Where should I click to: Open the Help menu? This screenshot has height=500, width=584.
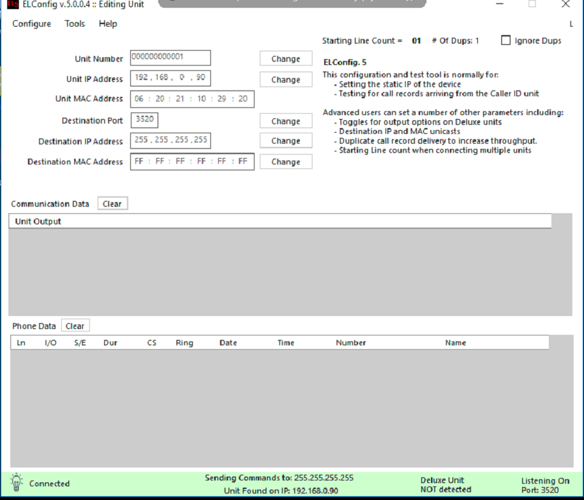coord(108,24)
